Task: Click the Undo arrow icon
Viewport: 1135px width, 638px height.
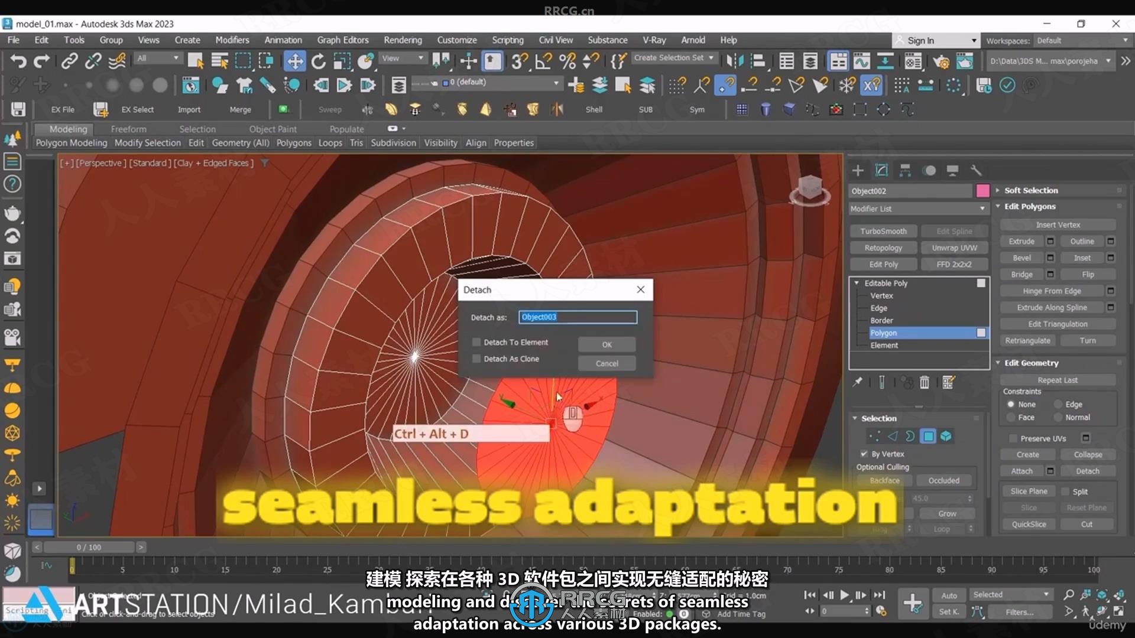Action: (18, 61)
